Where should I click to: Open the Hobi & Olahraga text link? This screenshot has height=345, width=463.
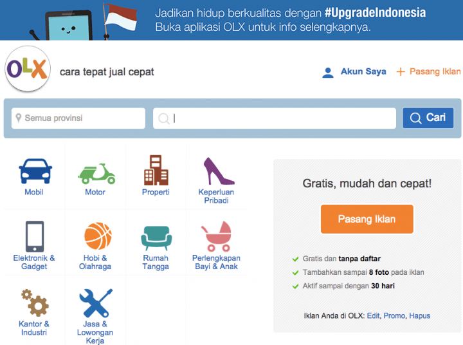(x=95, y=262)
